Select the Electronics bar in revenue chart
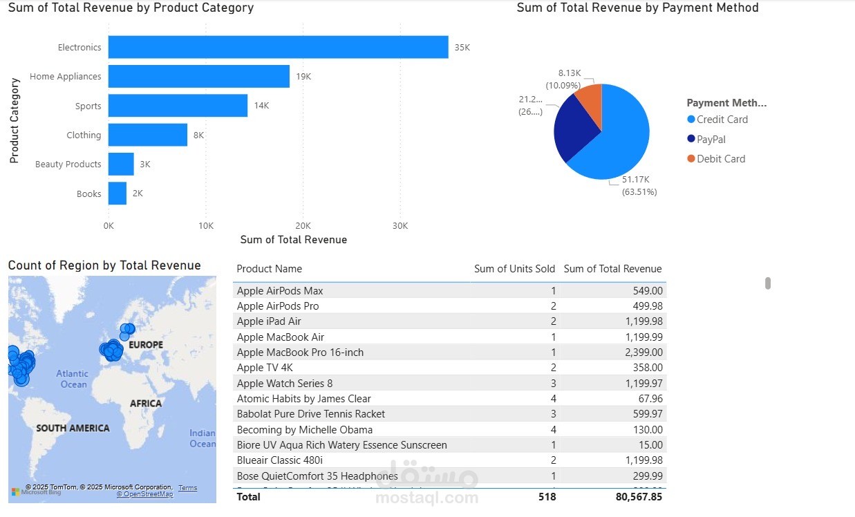The height and width of the screenshot is (517, 855). pos(279,47)
